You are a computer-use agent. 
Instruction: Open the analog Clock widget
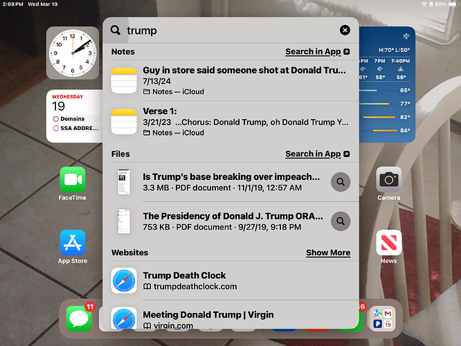pyautogui.click(x=73, y=53)
